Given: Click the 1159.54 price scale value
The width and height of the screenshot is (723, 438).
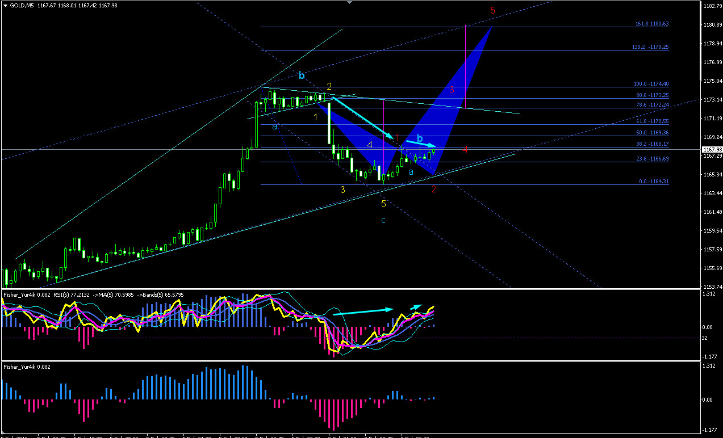Looking at the screenshot, I should click(712, 231).
